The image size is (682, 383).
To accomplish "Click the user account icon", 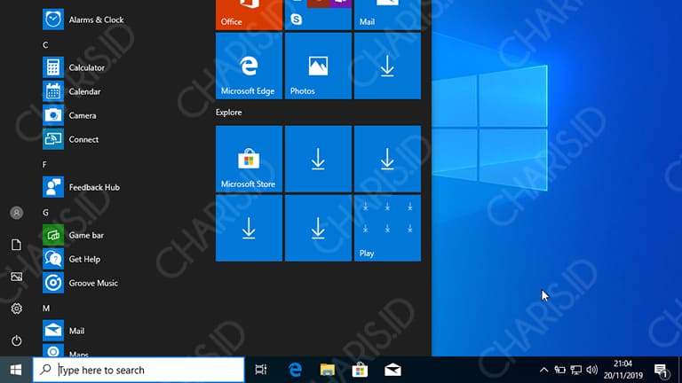I will pos(17,213).
